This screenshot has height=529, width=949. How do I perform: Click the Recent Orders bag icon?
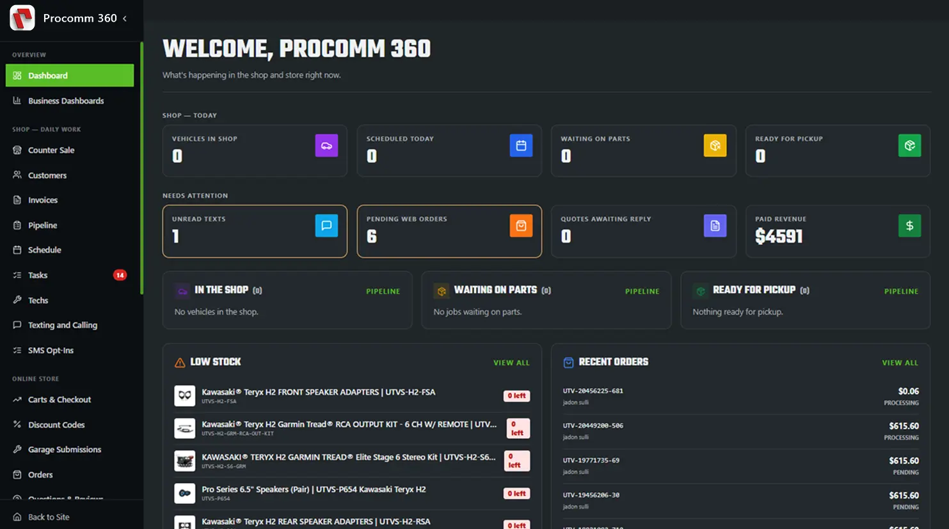pyautogui.click(x=568, y=363)
